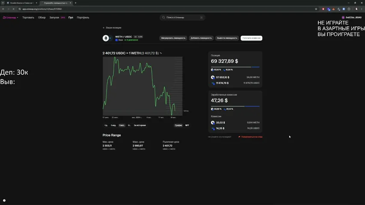Close the active Uniswap tab
The image size is (365, 205).
(70, 3)
